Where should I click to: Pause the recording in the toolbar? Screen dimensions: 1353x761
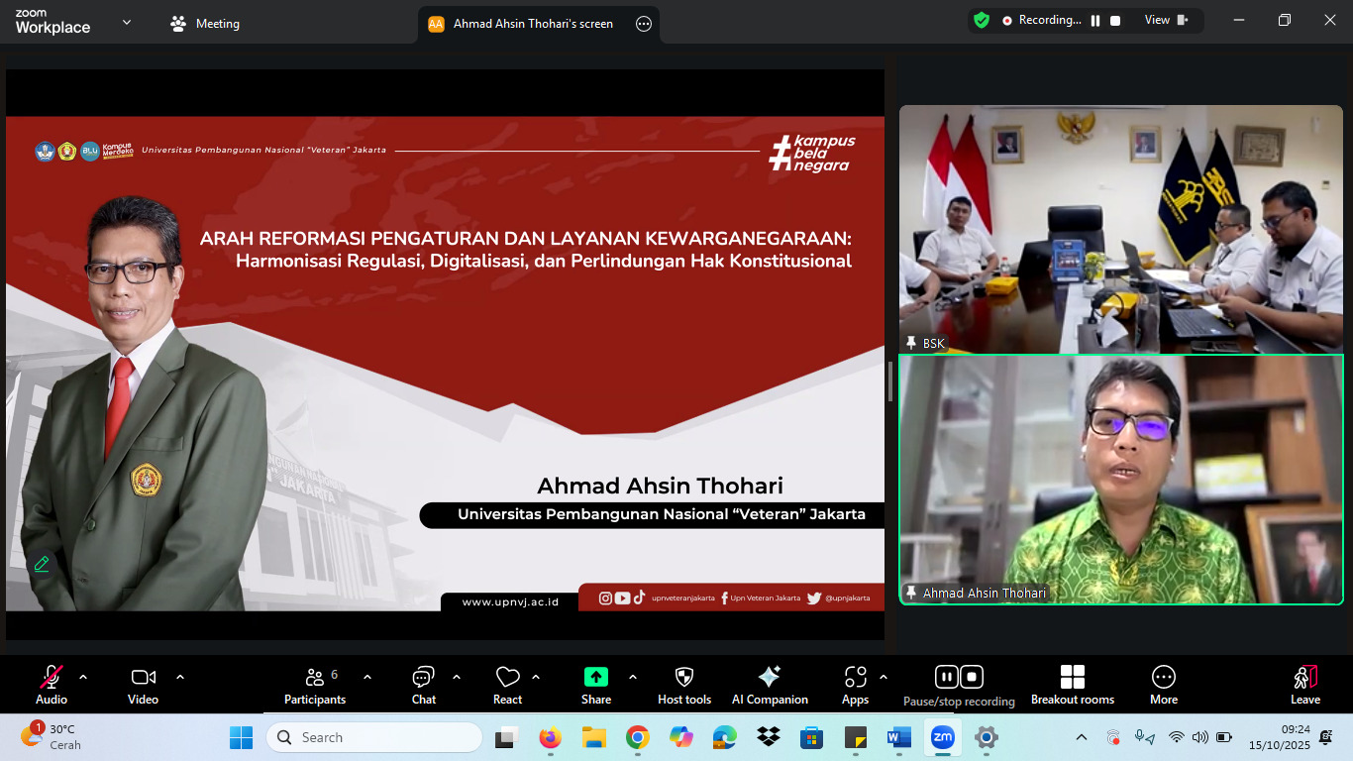[x=946, y=677]
